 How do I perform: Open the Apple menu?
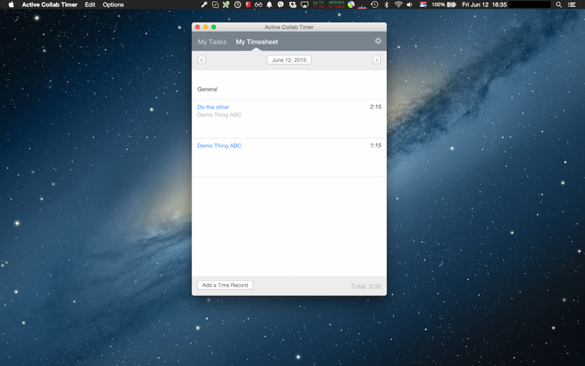click(11, 4)
